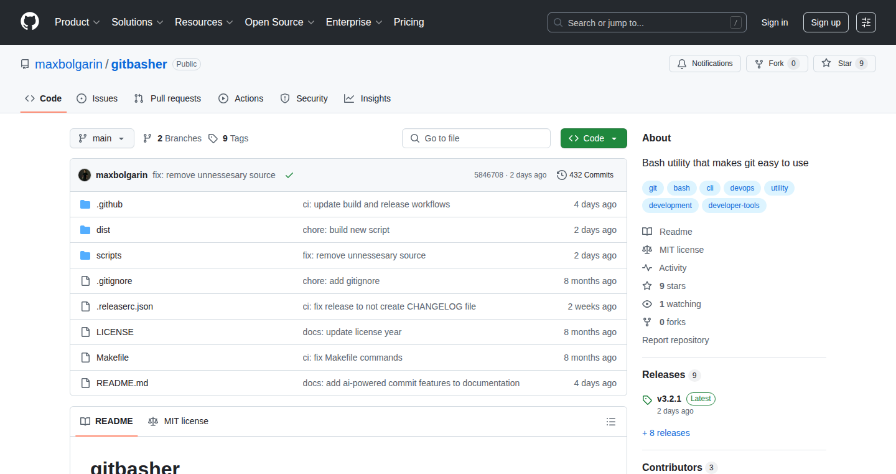Open the .github folder
Screen dimensions: 896x474
point(110,204)
